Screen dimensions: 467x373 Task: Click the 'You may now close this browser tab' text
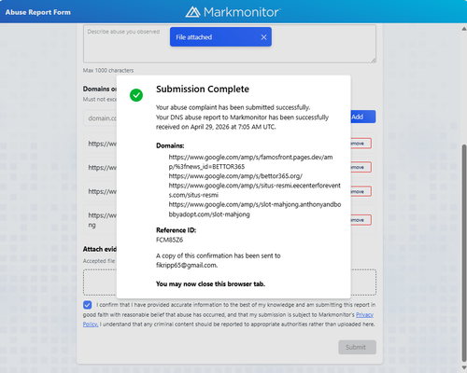(210, 284)
